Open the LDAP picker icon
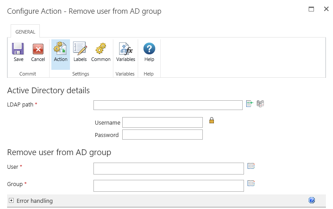The width and height of the screenshot is (333, 209). point(260,104)
